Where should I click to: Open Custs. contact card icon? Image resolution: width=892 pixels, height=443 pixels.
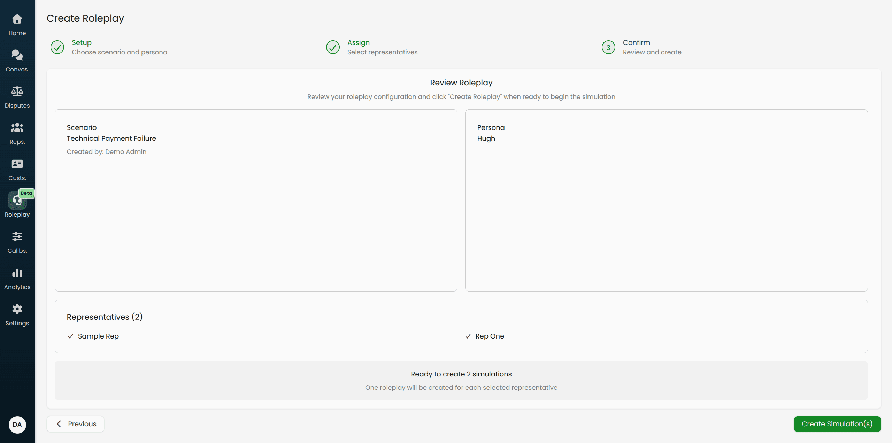(x=17, y=164)
